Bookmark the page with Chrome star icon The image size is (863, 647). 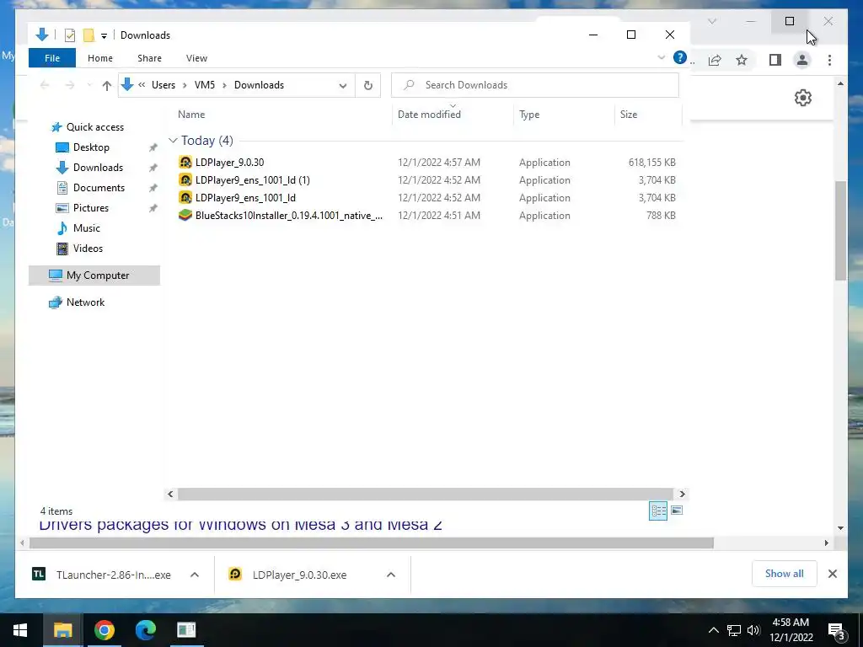pos(742,60)
